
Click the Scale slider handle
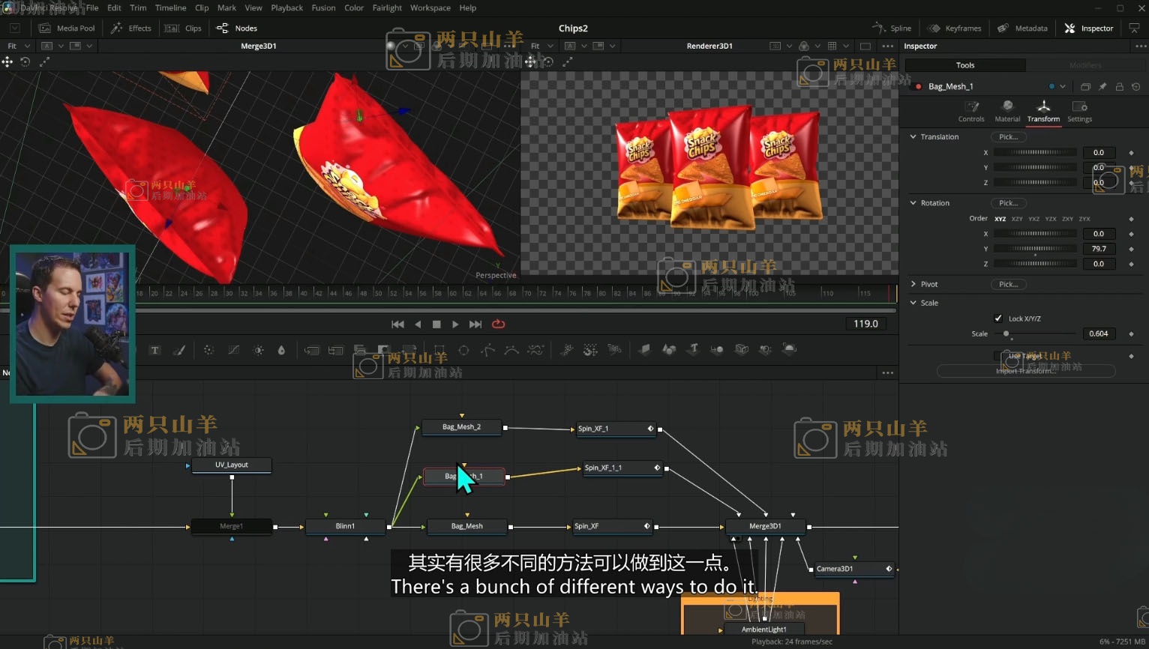point(1006,334)
